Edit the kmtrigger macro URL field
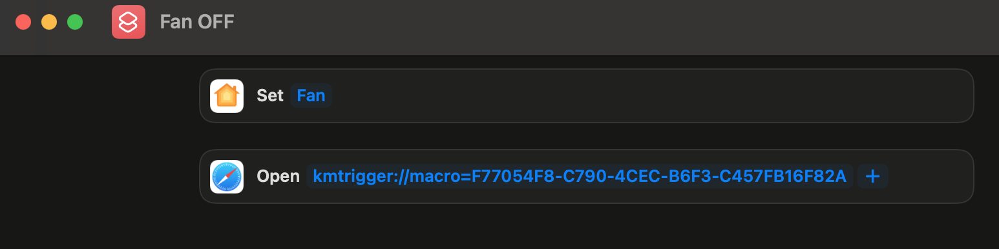999x249 pixels. [x=580, y=176]
